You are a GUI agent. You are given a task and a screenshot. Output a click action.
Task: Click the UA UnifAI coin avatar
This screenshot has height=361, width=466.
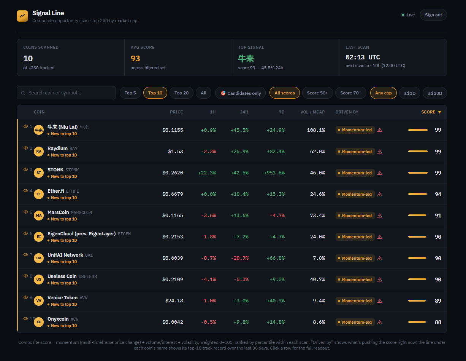click(39, 258)
